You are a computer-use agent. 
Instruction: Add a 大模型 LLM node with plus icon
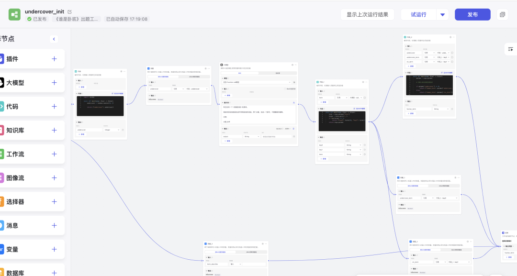[54, 83]
